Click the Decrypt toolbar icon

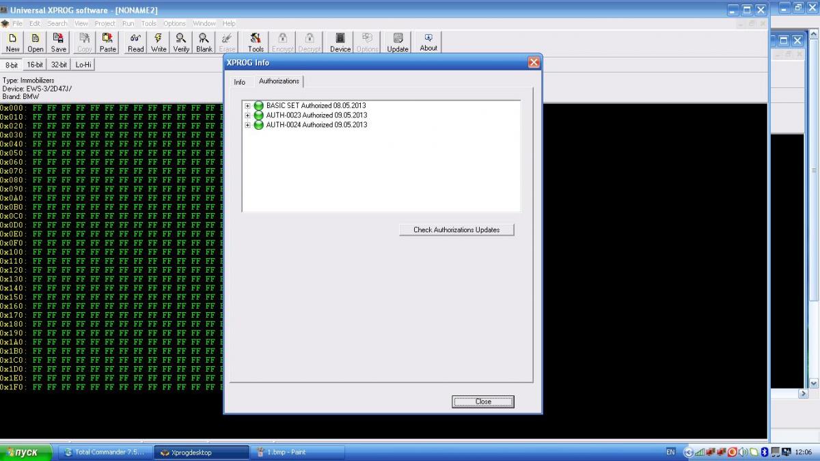(x=310, y=42)
